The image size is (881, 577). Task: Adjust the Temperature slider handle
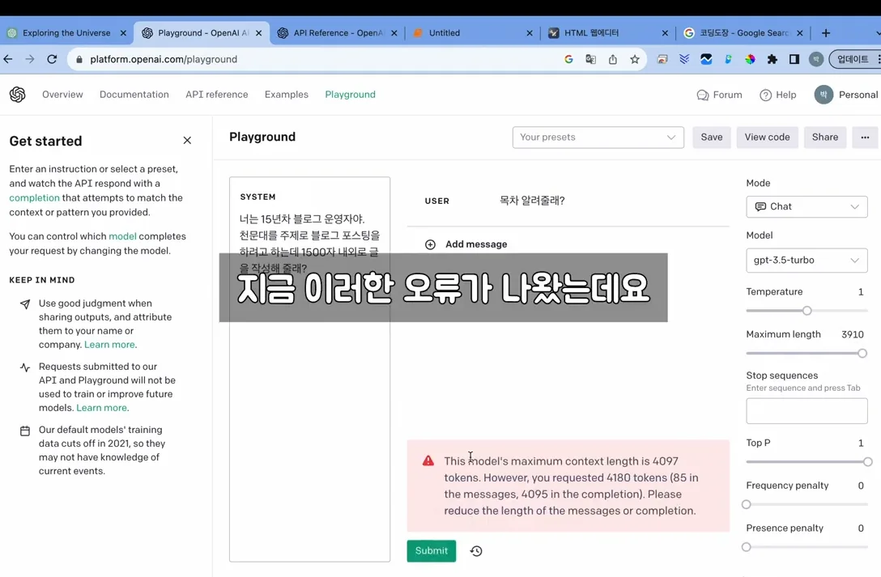pos(807,311)
